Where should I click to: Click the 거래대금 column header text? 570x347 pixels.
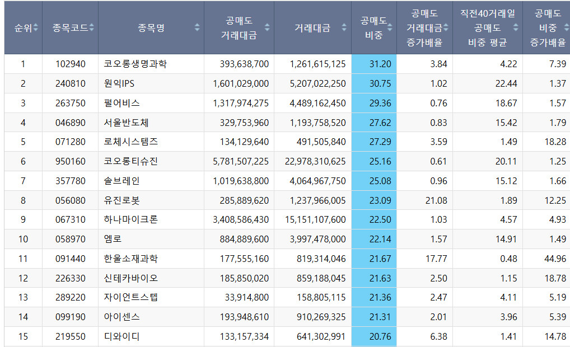(x=312, y=28)
